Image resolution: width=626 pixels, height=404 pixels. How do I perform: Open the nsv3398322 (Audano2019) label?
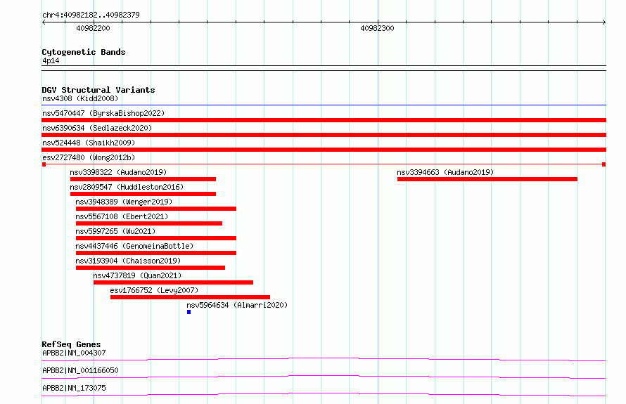pos(118,172)
